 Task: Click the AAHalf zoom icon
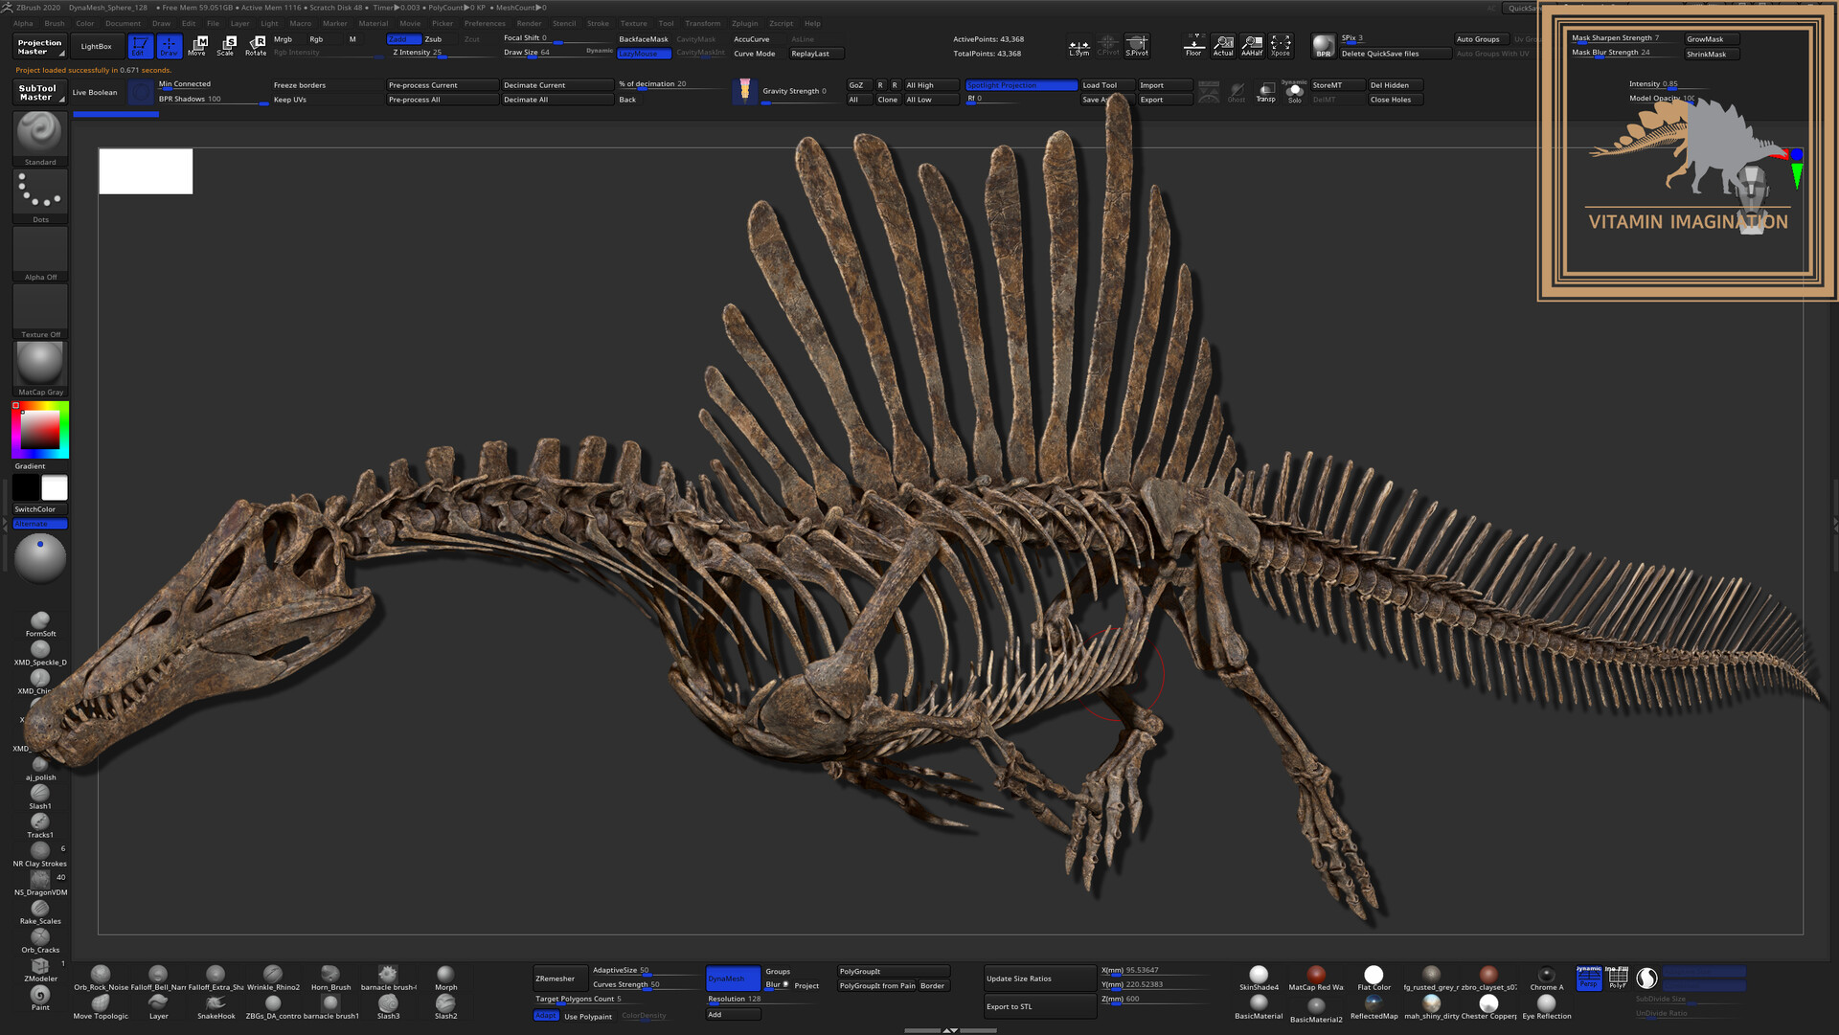tap(1252, 46)
